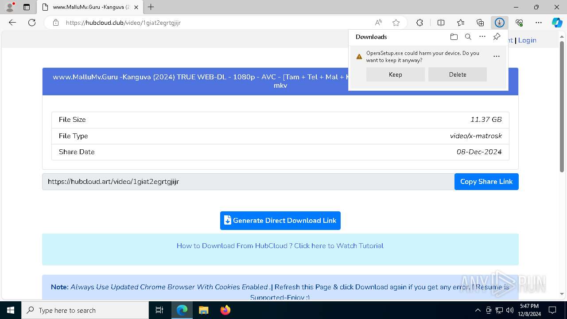Pin the Downloads panel

[497, 37]
